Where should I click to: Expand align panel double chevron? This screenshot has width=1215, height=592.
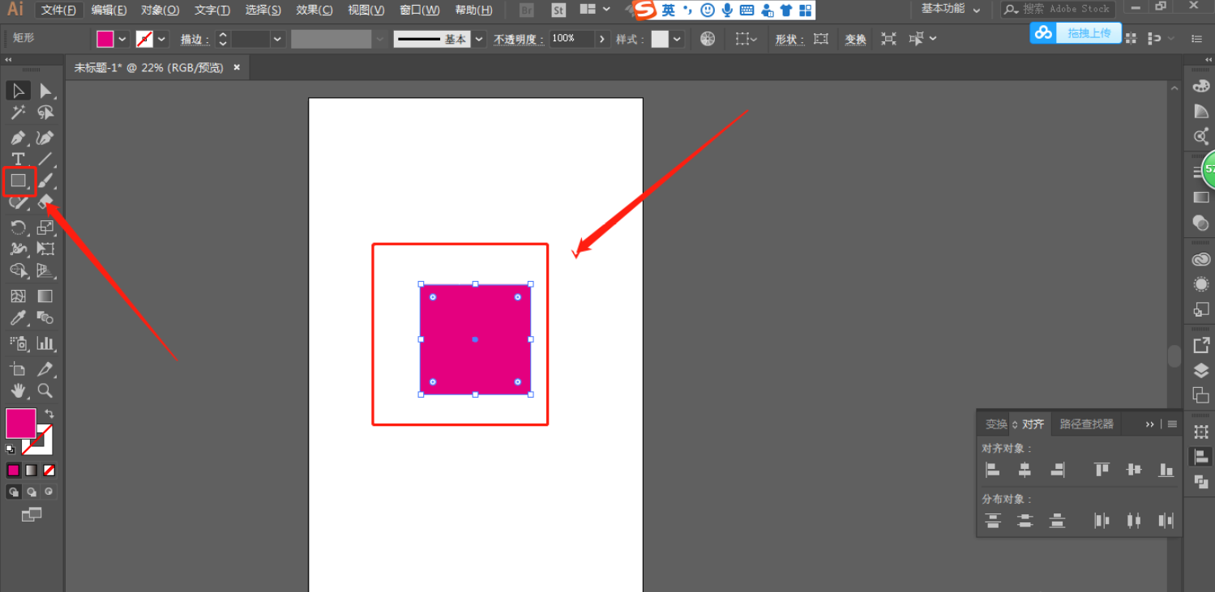[1149, 424]
